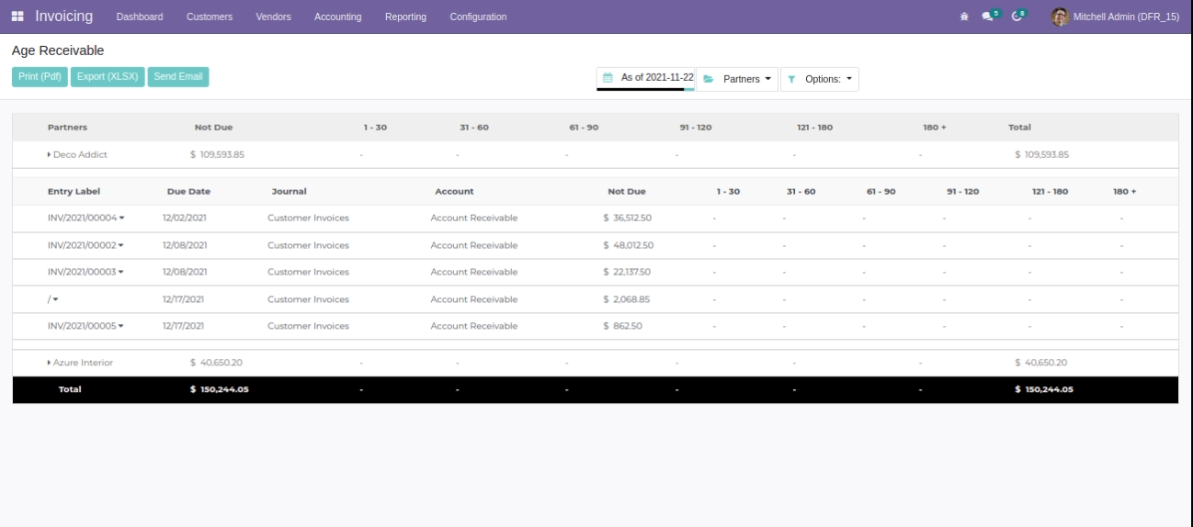Open dropdown for INV/2021/00002 entry
1193x527 pixels.
(x=121, y=245)
